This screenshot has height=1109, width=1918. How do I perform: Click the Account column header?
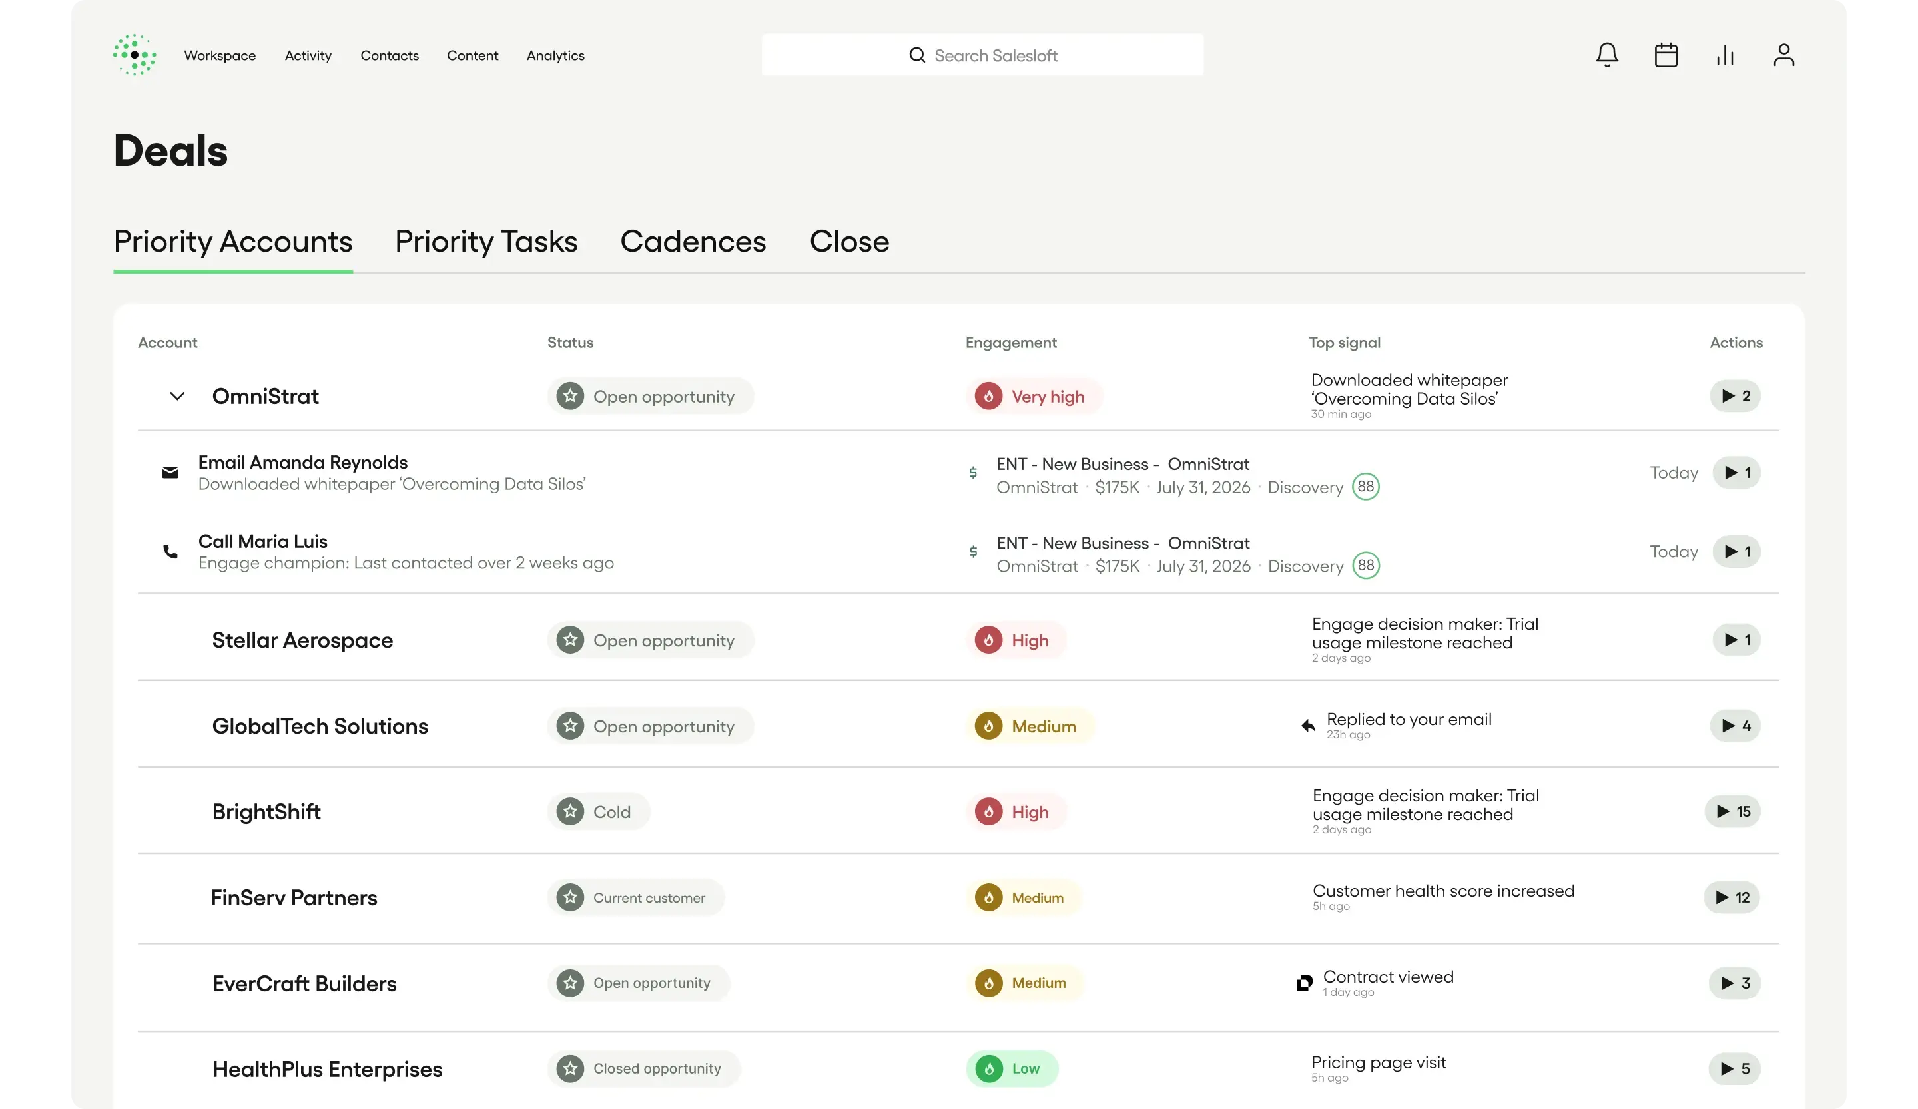tap(167, 343)
